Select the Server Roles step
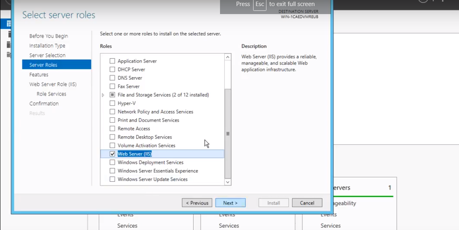 tap(57, 65)
